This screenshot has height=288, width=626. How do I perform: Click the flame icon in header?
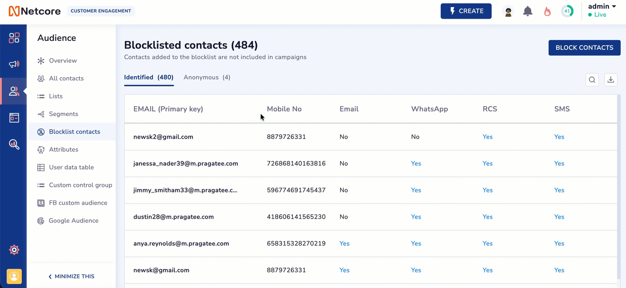(x=548, y=12)
